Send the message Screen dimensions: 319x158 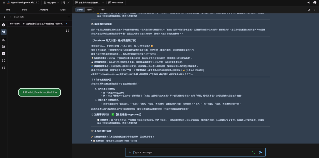coord(261,152)
